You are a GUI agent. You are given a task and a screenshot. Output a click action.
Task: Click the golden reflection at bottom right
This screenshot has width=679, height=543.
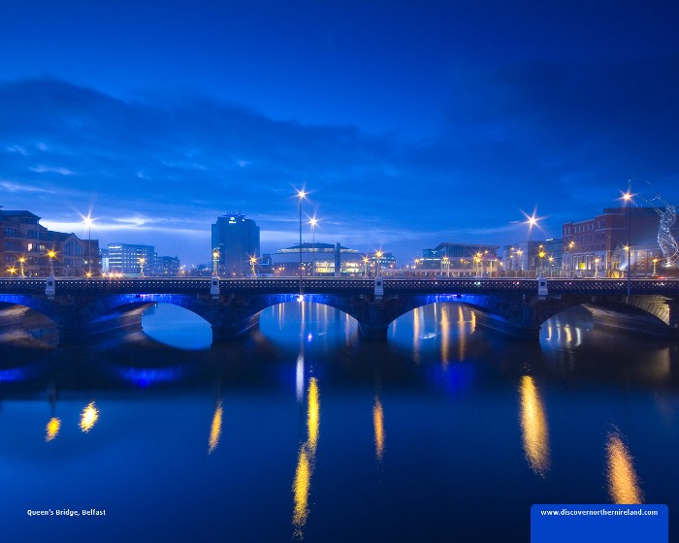click(622, 468)
